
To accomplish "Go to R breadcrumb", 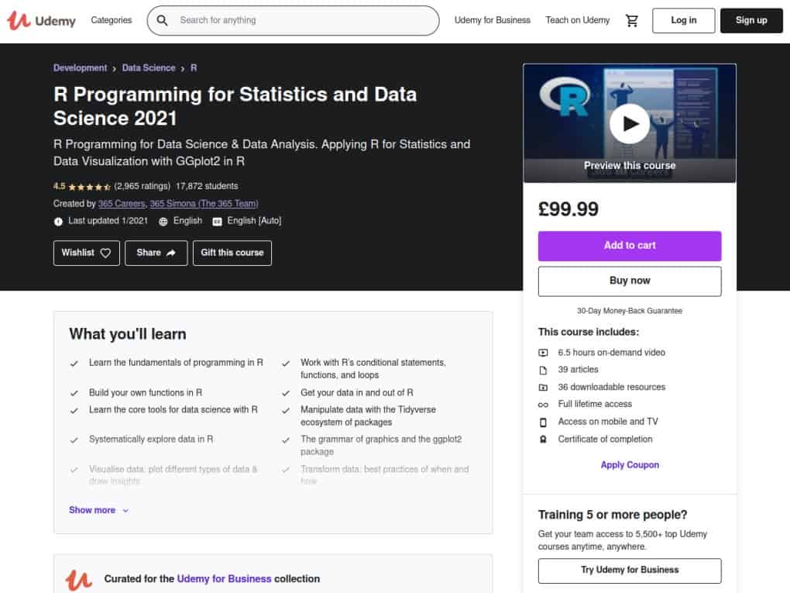I will (x=194, y=68).
